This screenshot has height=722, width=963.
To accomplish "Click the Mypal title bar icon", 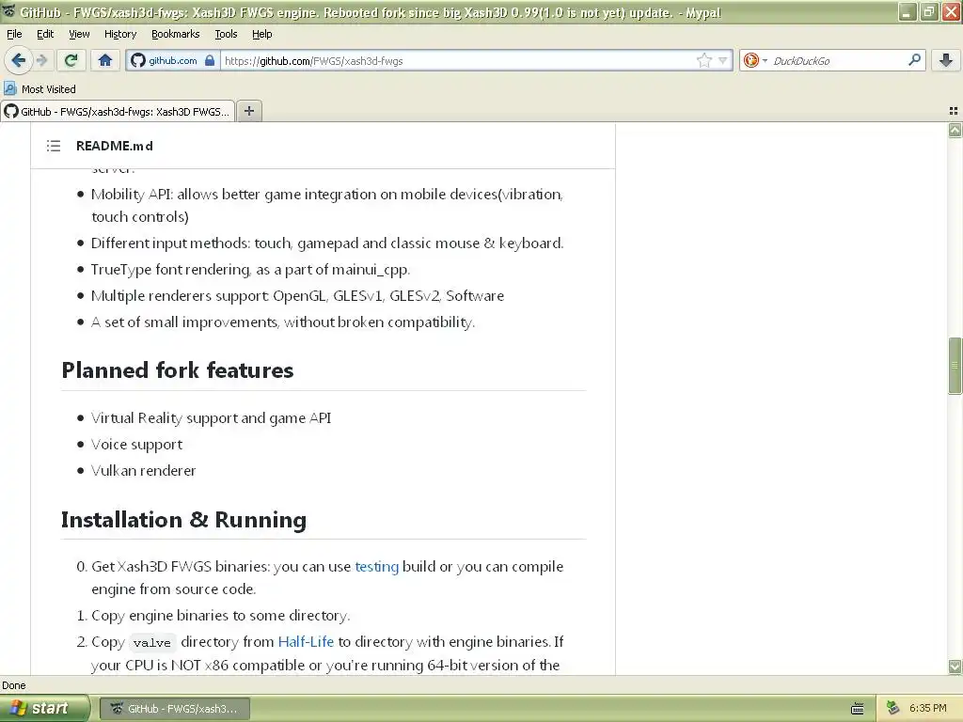I will tap(8, 11).
